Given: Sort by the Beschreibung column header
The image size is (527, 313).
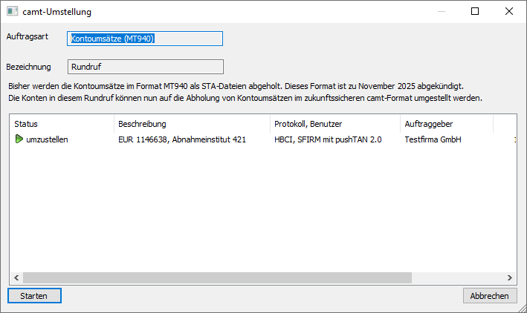Looking at the screenshot, I should tap(192, 124).
